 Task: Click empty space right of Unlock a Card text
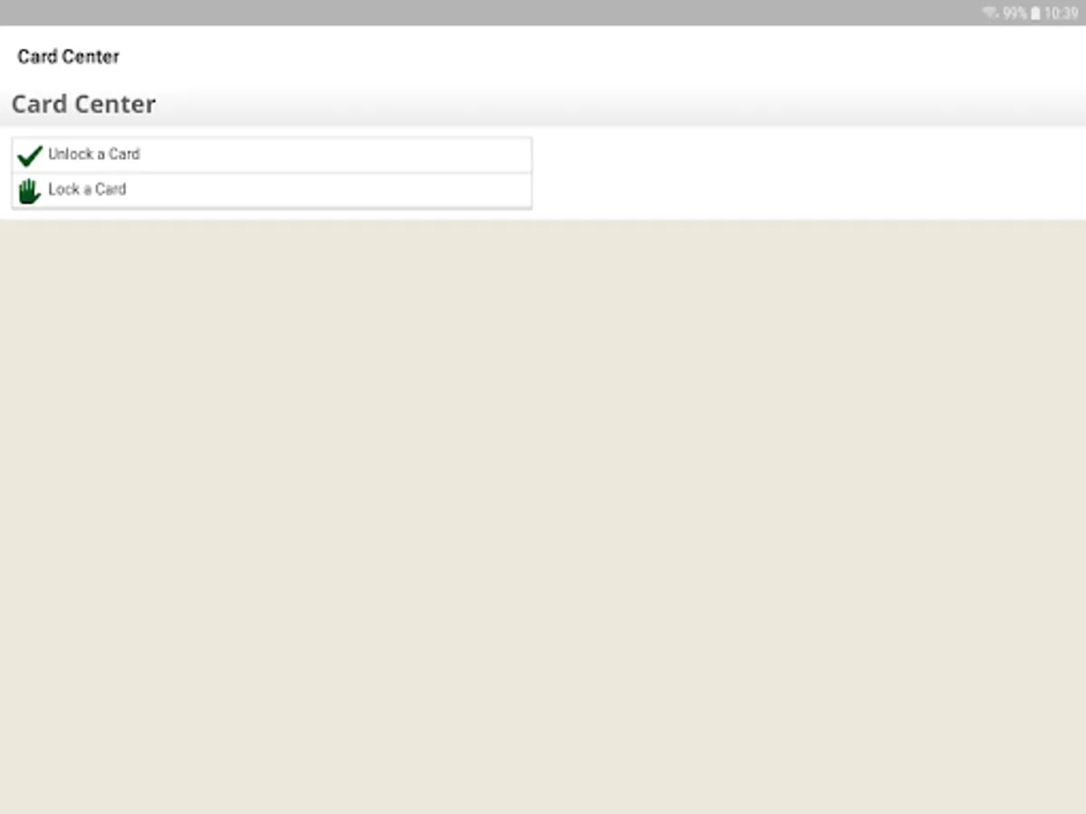pyautogui.click(x=335, y=155)
